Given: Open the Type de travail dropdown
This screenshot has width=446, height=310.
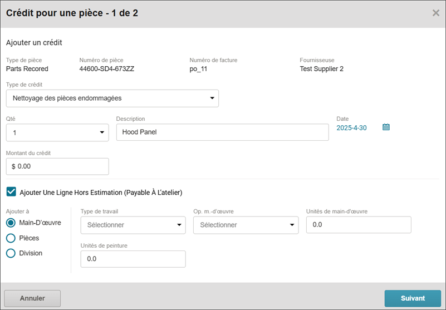Looking at the screenshot, I should (x=133, y=225).
